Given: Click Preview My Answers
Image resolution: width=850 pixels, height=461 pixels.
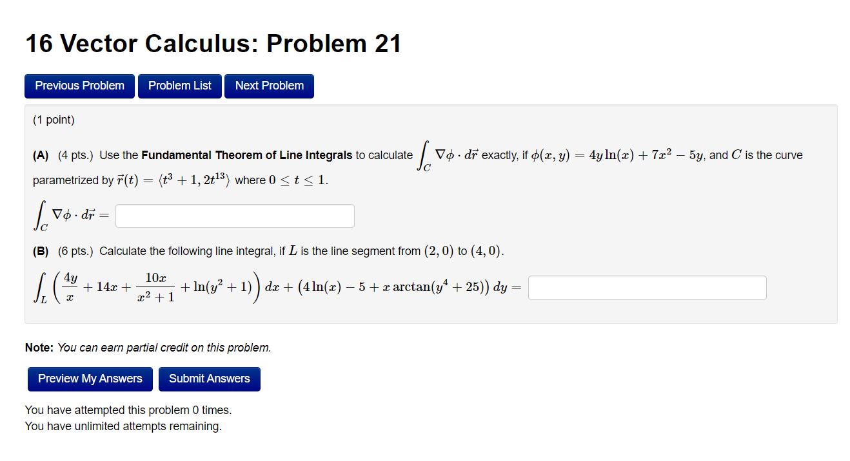Looking at the screenshot, I should (90, 379).
